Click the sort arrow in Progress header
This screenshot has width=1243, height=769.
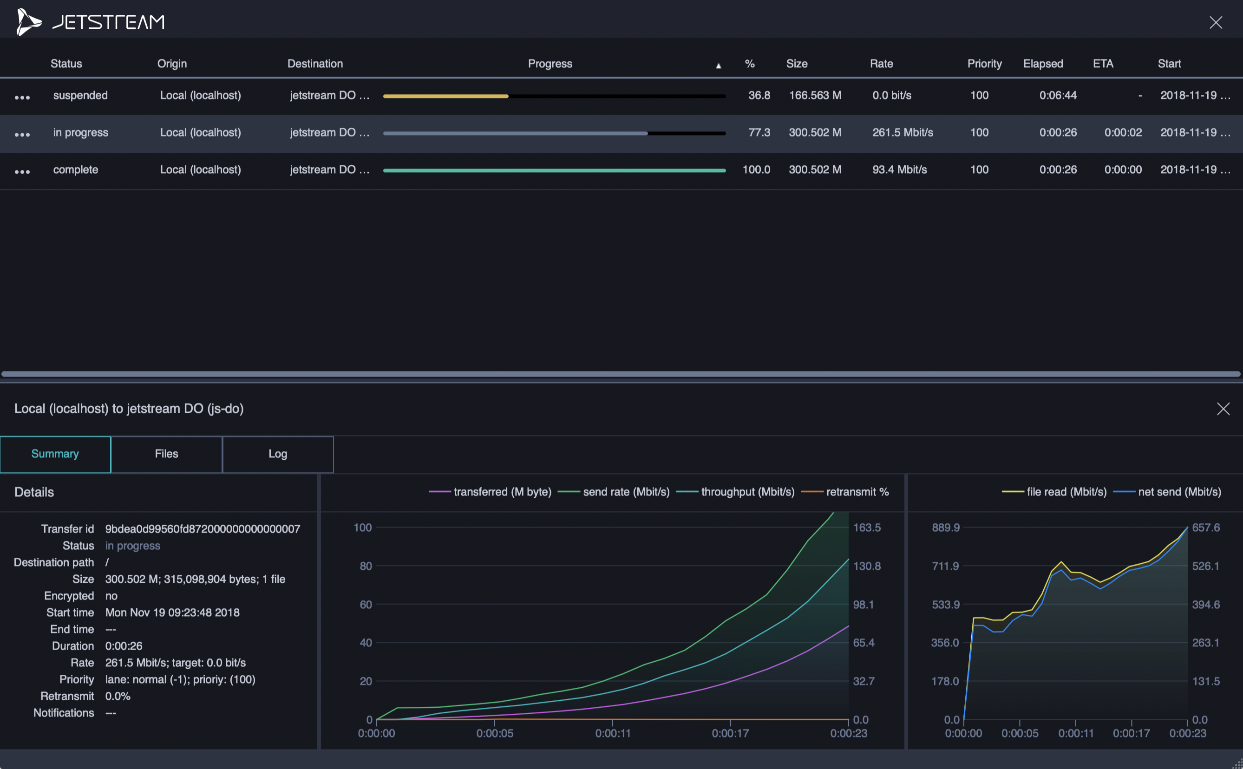[x=718, y=65]
